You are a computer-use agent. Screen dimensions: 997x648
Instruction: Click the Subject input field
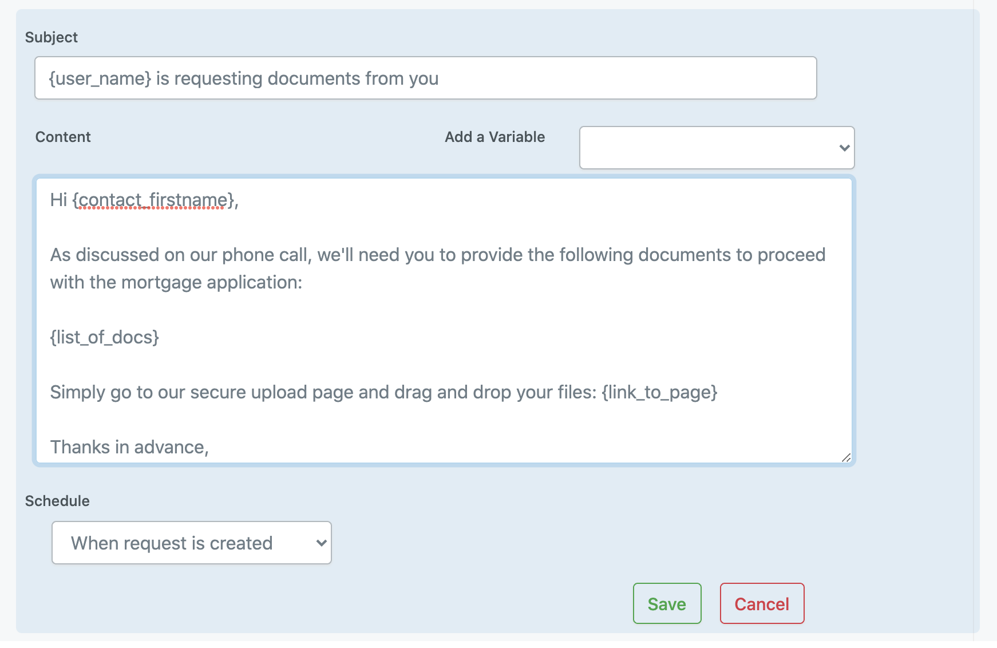tap(425, 78)
